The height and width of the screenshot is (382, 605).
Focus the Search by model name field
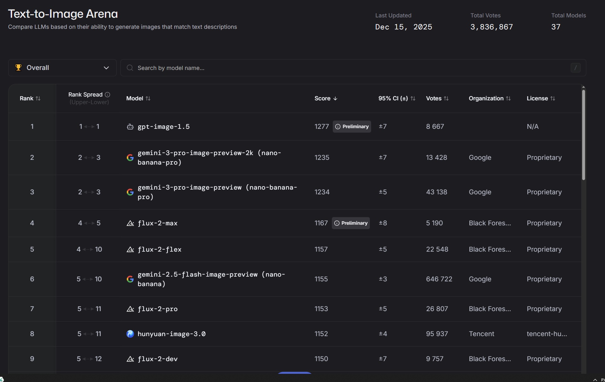[x=353, y=68]
